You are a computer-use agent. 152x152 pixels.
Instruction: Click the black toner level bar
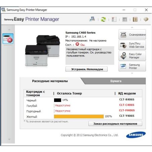(58, 100)
